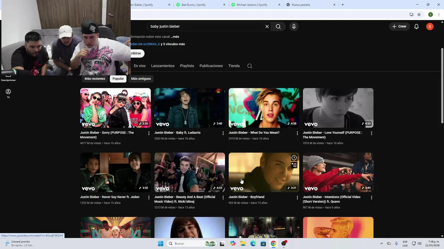
Task: Click the Windows taskbar Buscar search box
Action: 191,243
